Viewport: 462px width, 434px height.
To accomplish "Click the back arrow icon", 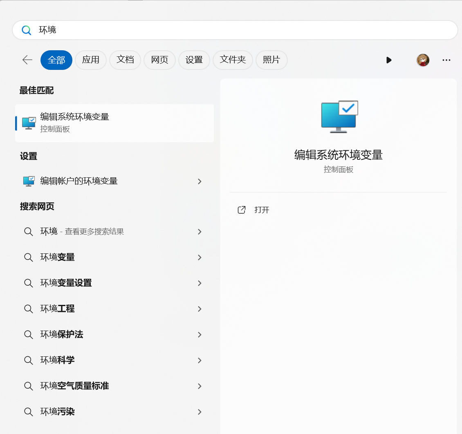I will pos(27,60).
